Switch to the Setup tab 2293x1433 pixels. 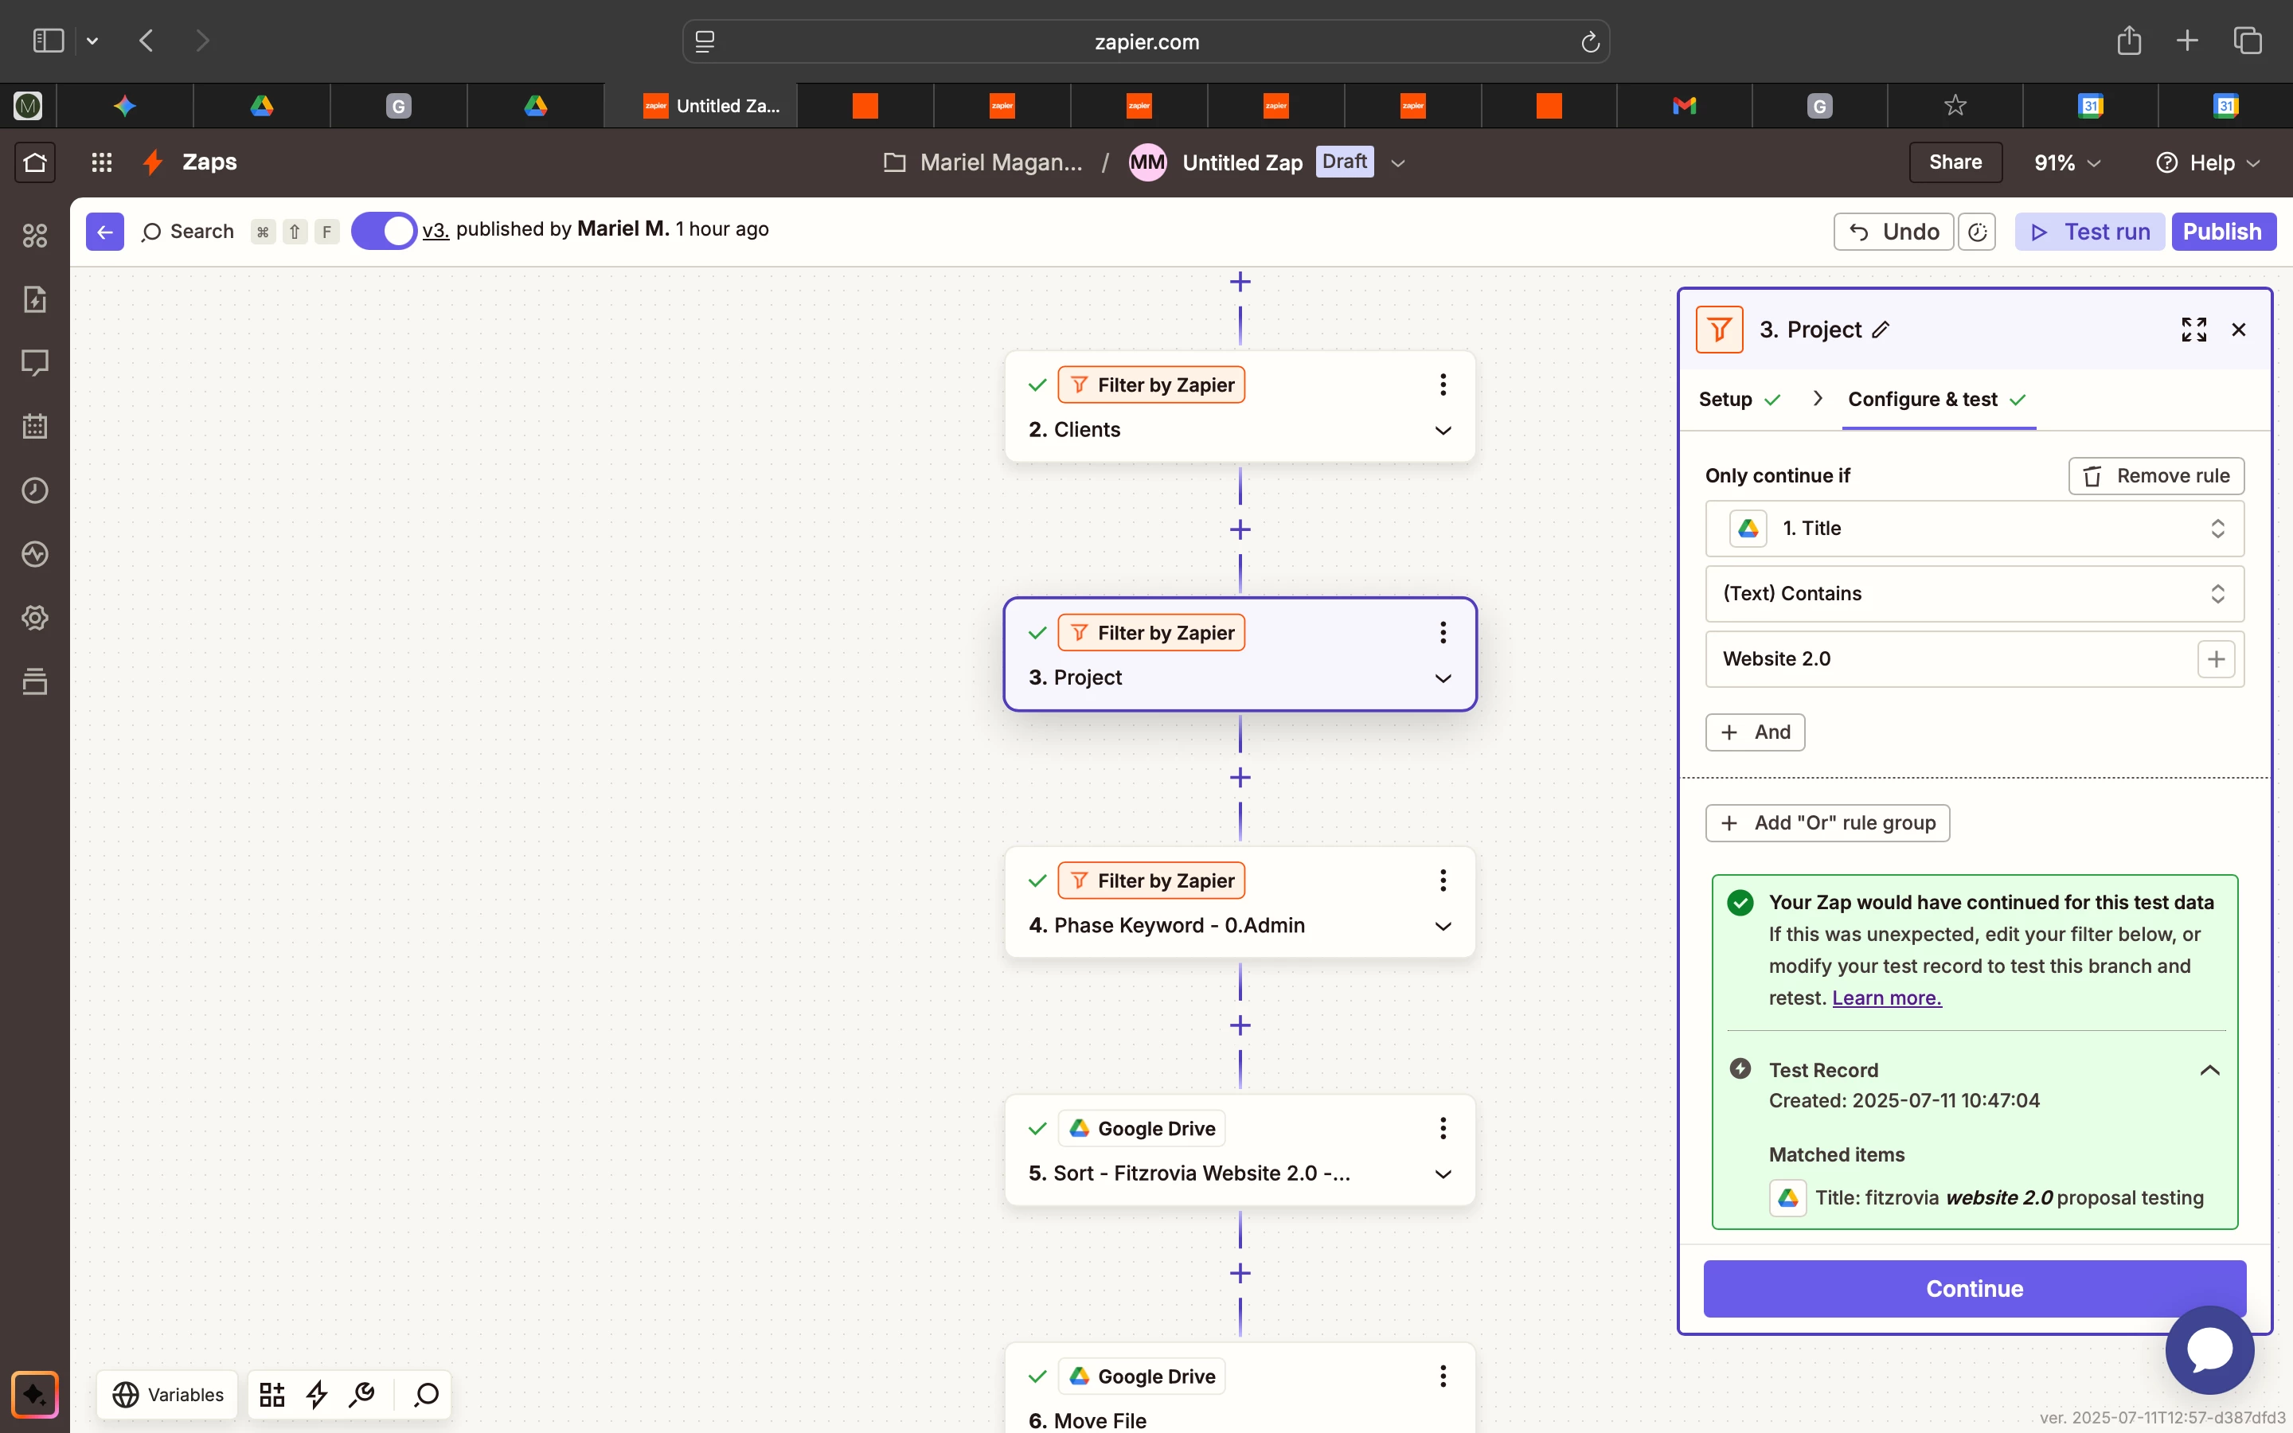(1725, 399)
